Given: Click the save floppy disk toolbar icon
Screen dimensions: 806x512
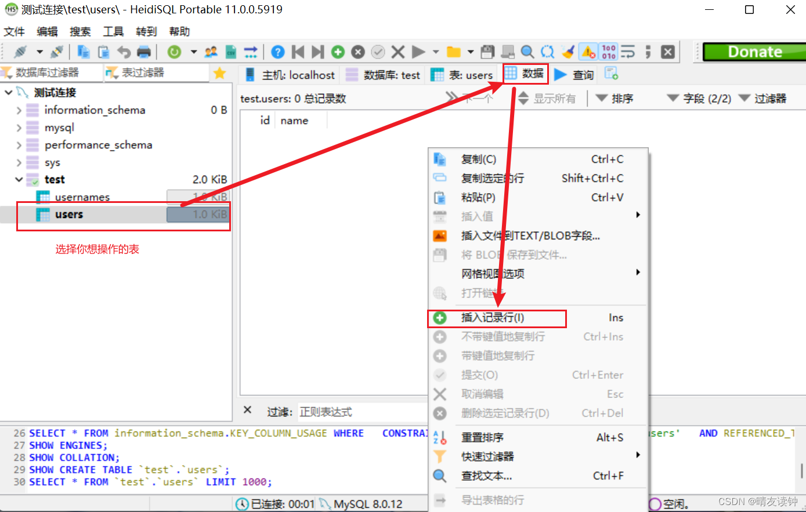Looking at the screenshot, I should coord(487,52).
